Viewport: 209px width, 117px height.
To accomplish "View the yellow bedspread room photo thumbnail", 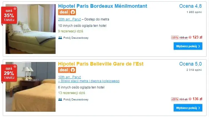I will [31, 87].
